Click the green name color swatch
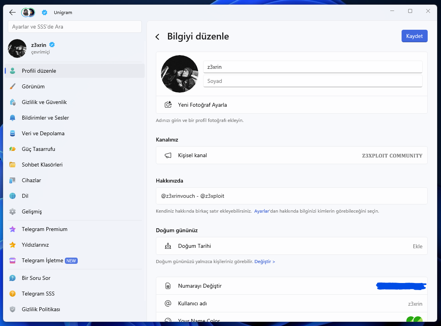 coord(414,319)
